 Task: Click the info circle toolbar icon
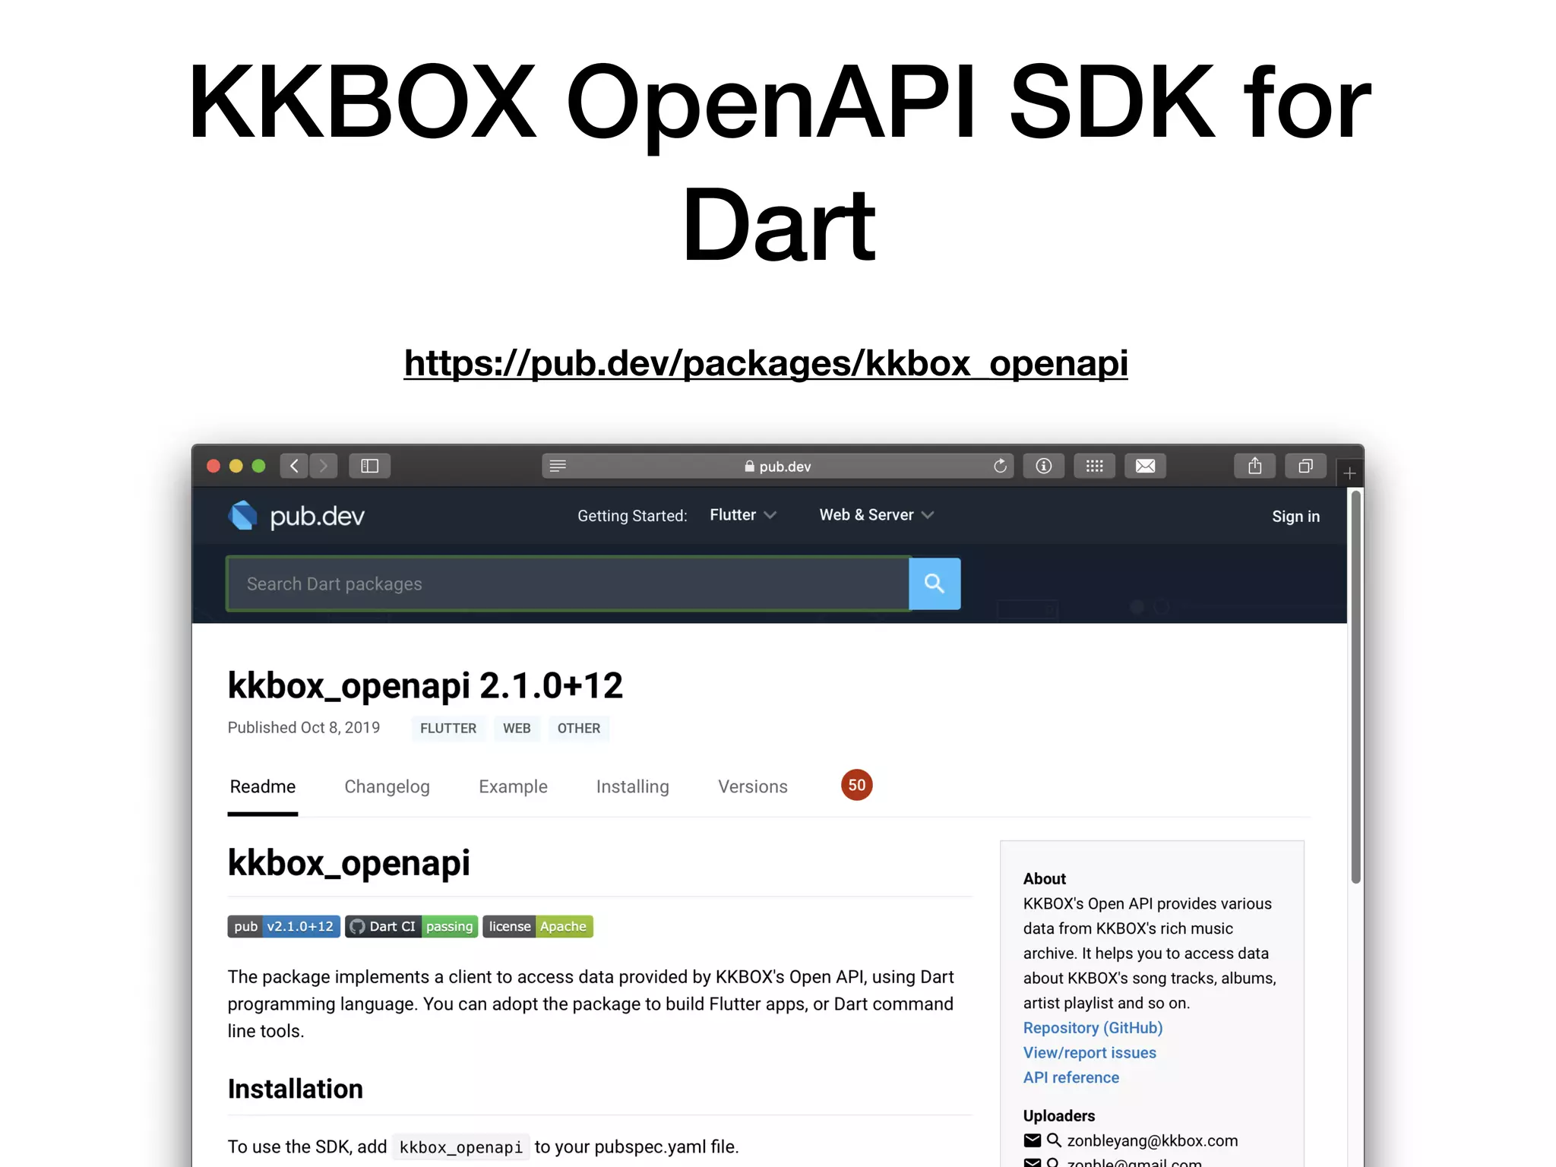point(1044,466)
